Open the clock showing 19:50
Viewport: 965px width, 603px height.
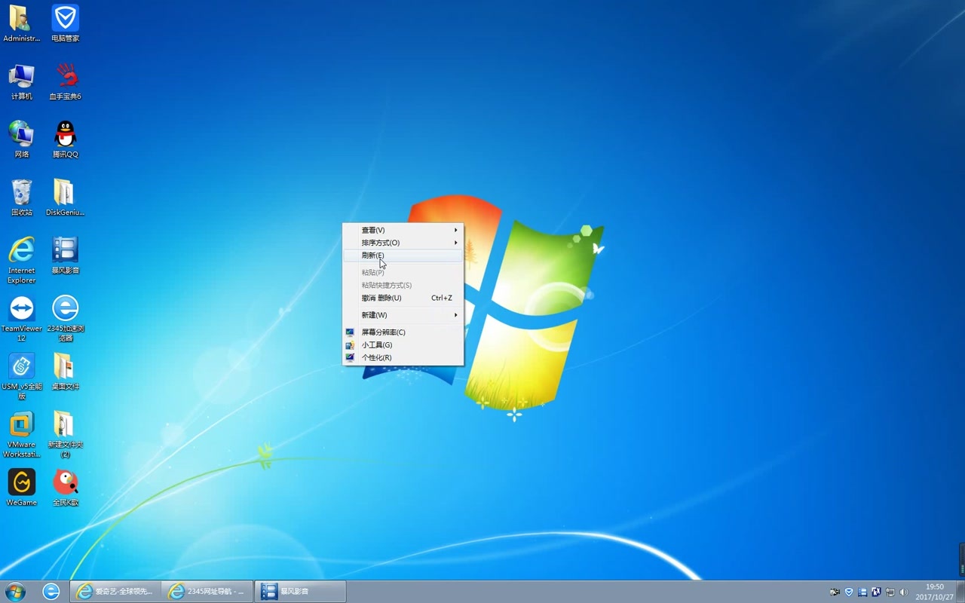coord(934,592)
